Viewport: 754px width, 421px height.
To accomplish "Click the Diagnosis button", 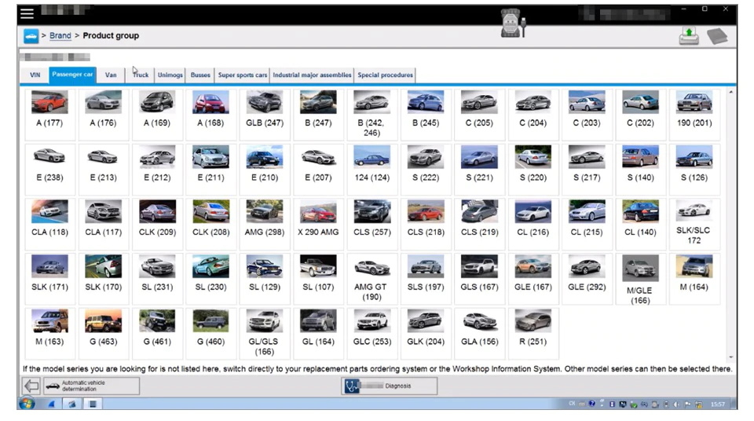I will (x=390, y=386).
